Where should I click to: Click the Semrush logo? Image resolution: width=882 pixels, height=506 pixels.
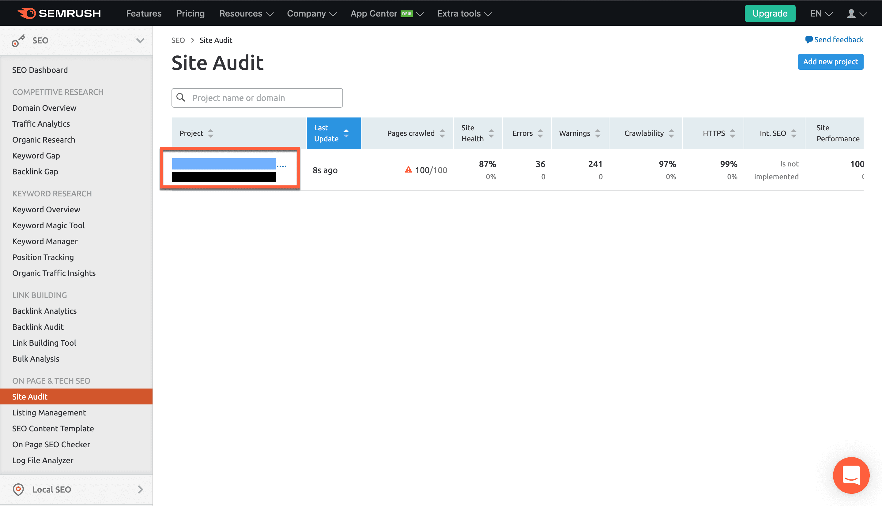coord(59,13)
